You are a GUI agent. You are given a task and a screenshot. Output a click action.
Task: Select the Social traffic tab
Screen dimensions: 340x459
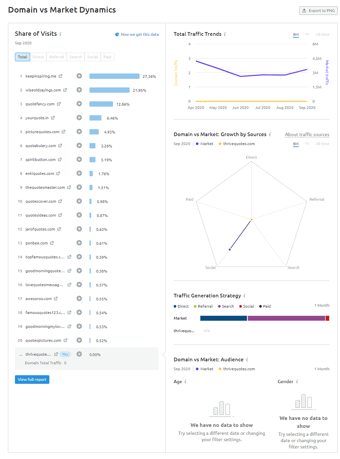93,57
